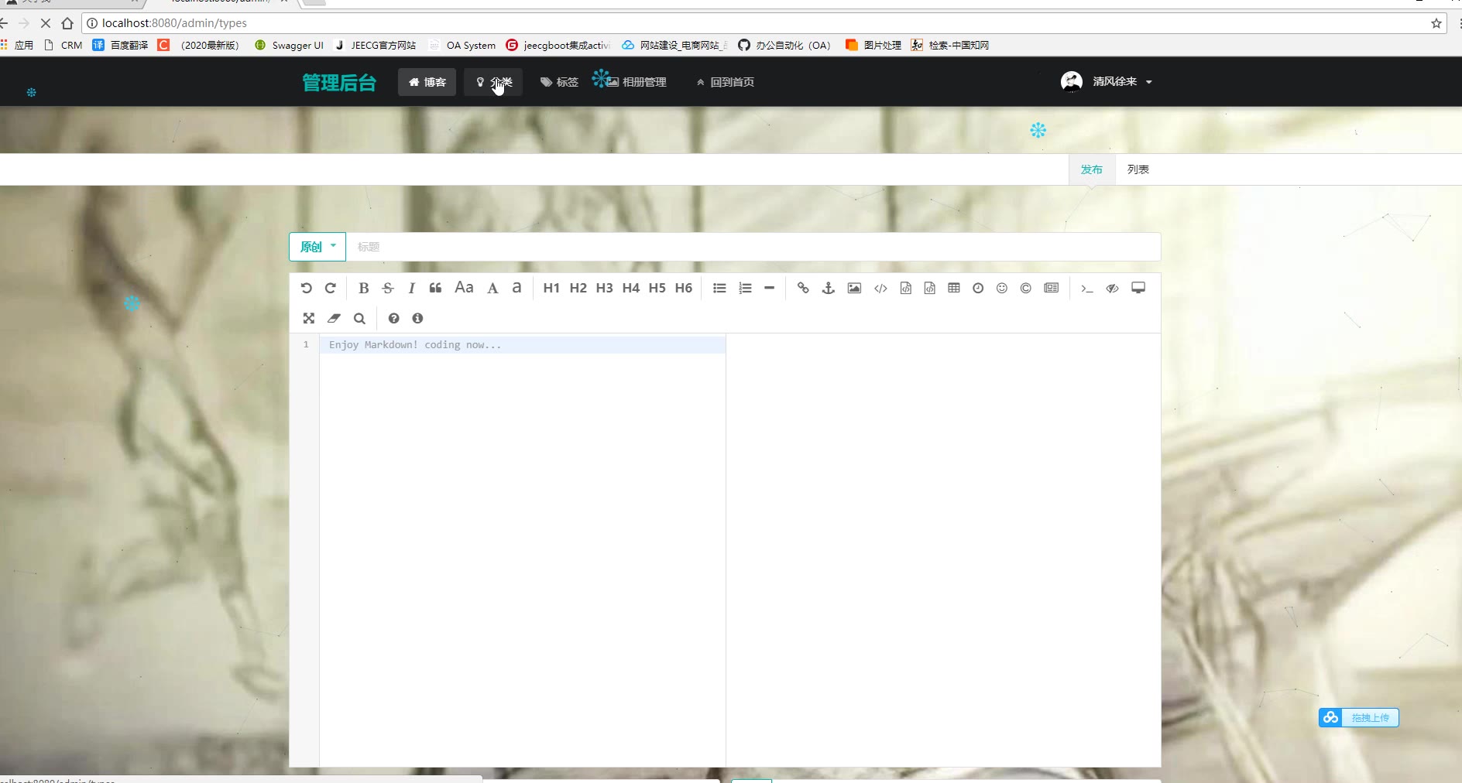Convert selection to lowercase with a icon
Viewport: 1462px width, 783px height.
coord(517,288)
